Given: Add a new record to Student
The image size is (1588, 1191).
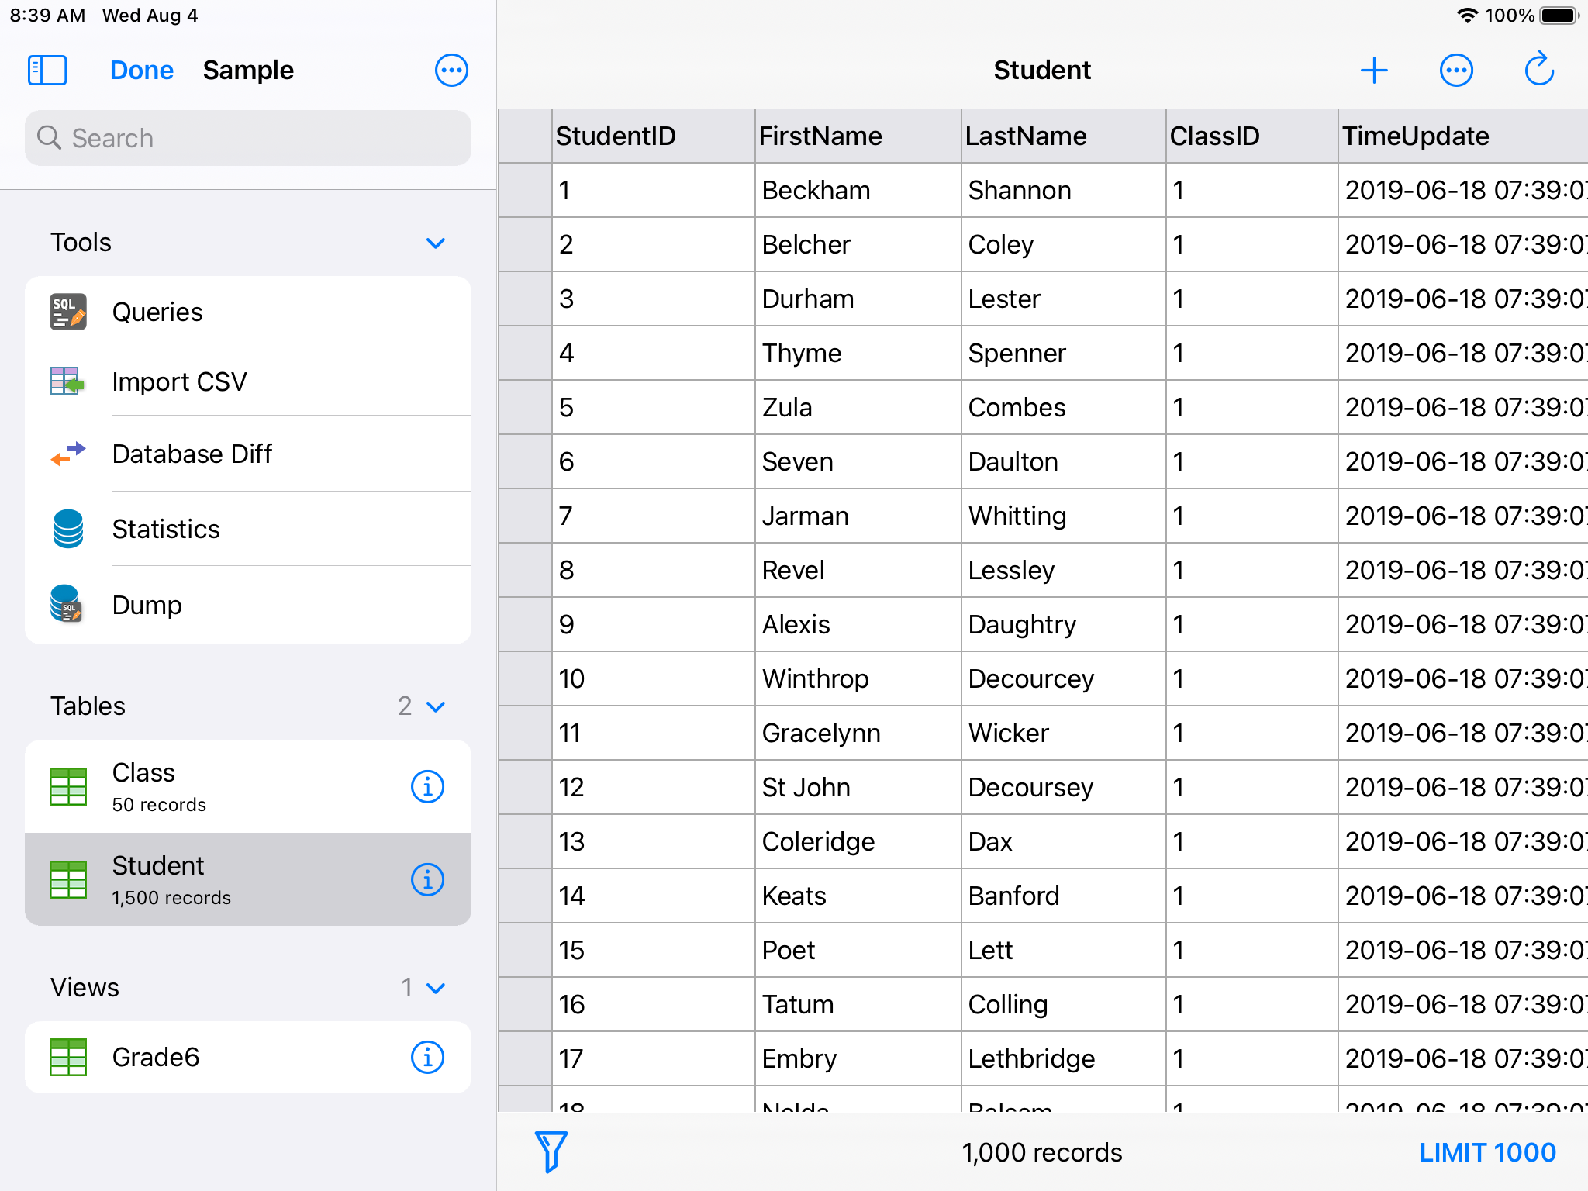Looking at the screenshot, I should (x=1374, y=70).
